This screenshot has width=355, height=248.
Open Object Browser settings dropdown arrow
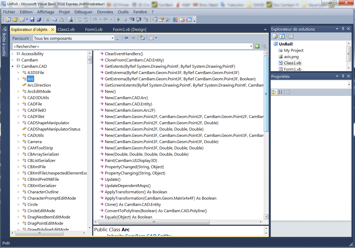click(x=156, y=38)
